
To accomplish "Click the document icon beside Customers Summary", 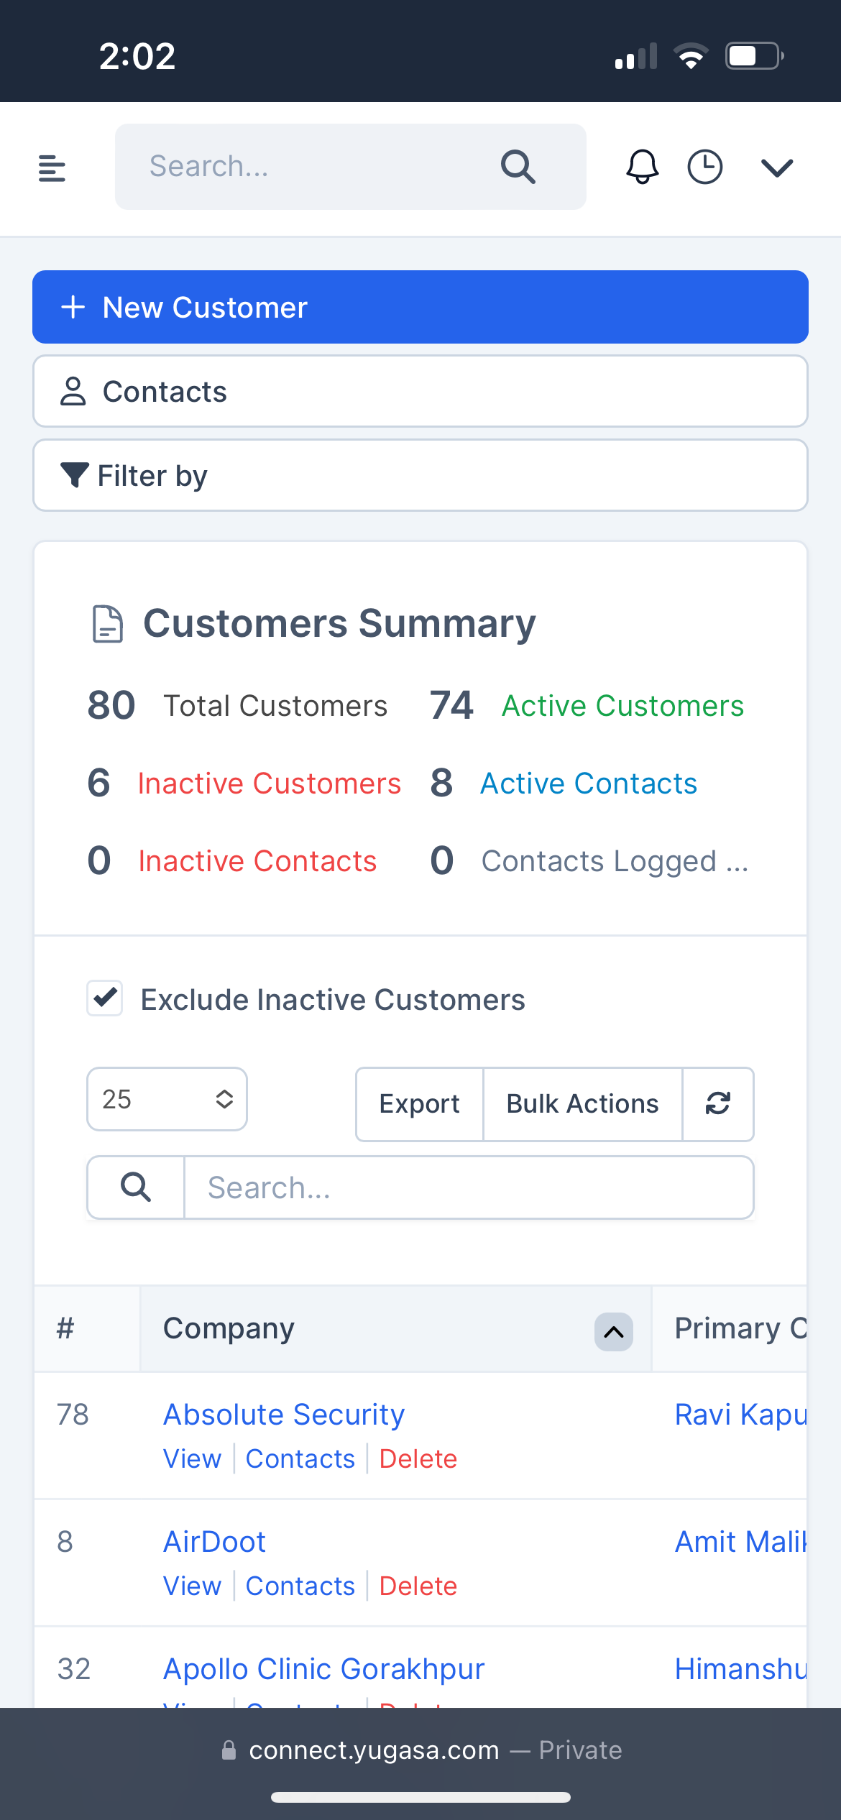I will click(106, 624).
